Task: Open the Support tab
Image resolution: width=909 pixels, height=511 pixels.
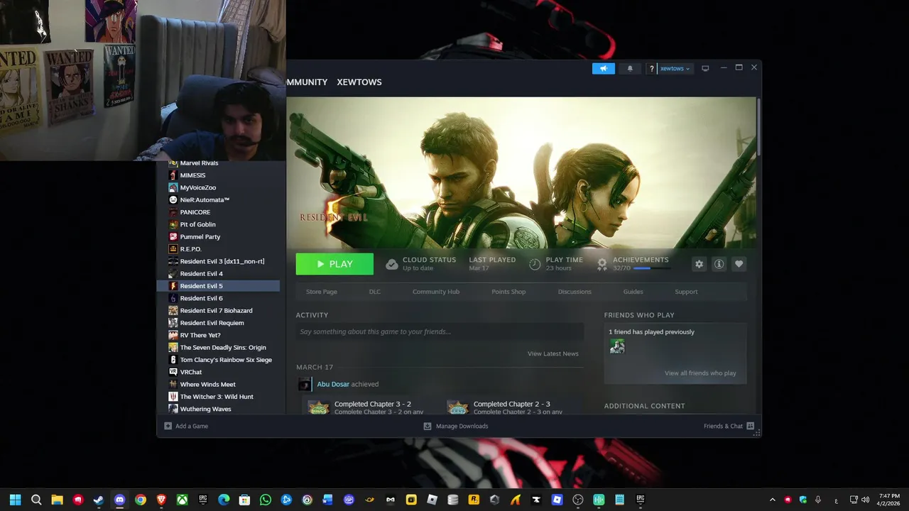Action: pos(686,292)
